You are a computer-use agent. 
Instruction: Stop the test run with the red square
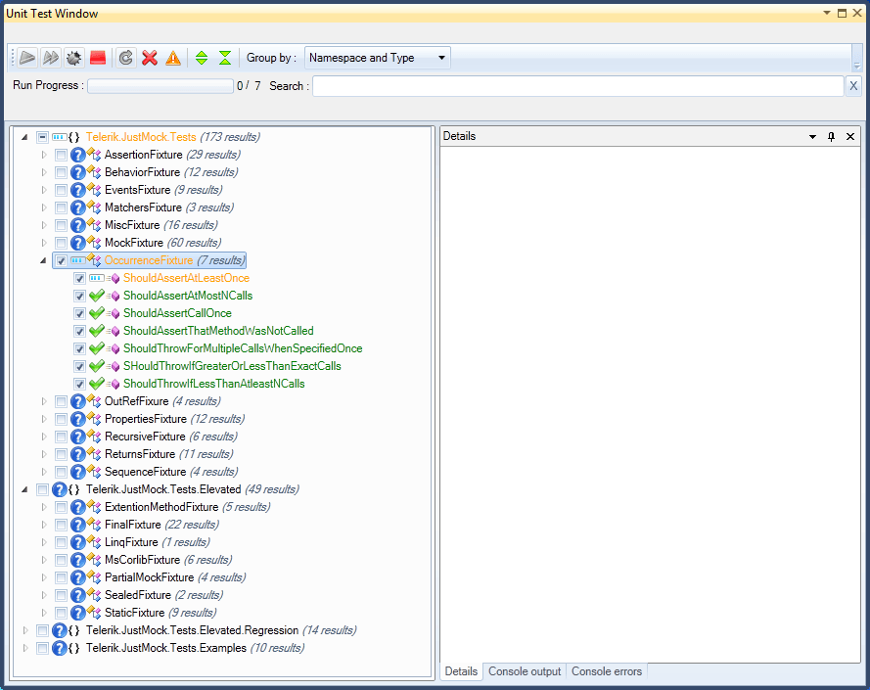click(98, 58)
